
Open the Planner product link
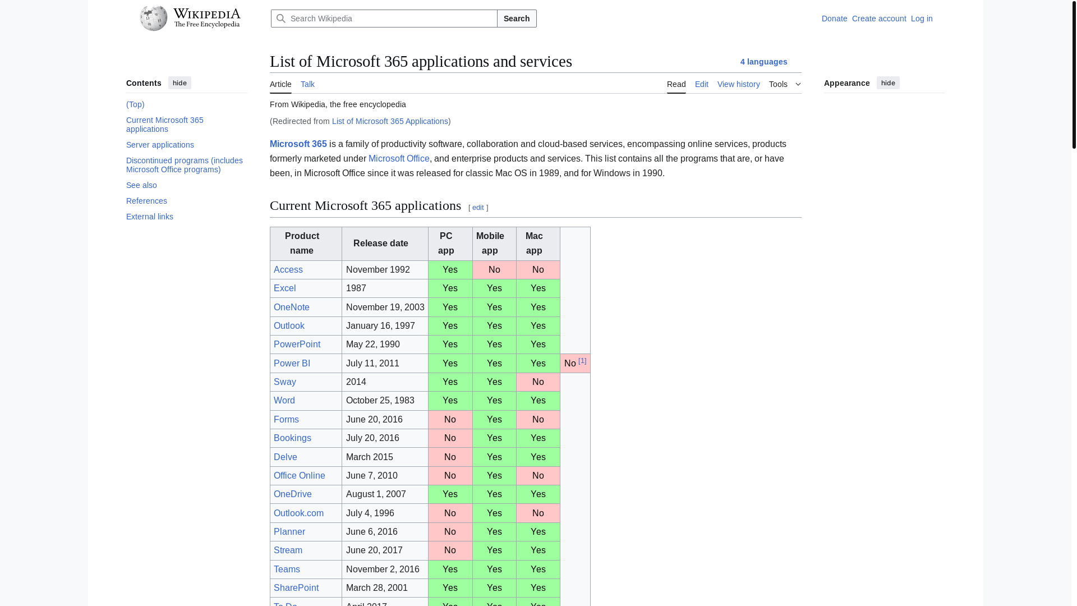[289, 532]
